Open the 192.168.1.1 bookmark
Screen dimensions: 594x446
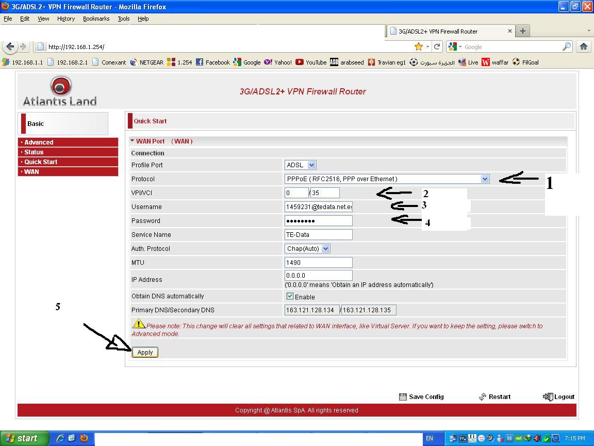22,62
